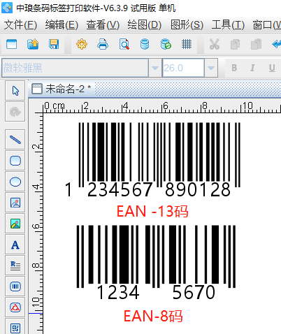Viewport: 281px width, 334px height.
Task: Open document settings gear icon
Action: click(82, 44)
